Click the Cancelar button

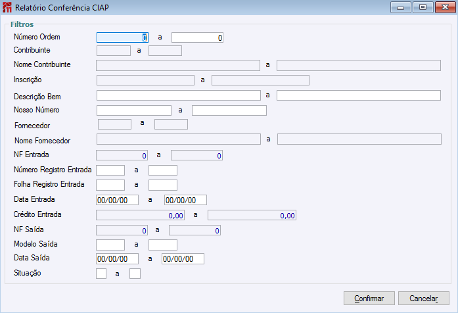[x=424, y=298]
